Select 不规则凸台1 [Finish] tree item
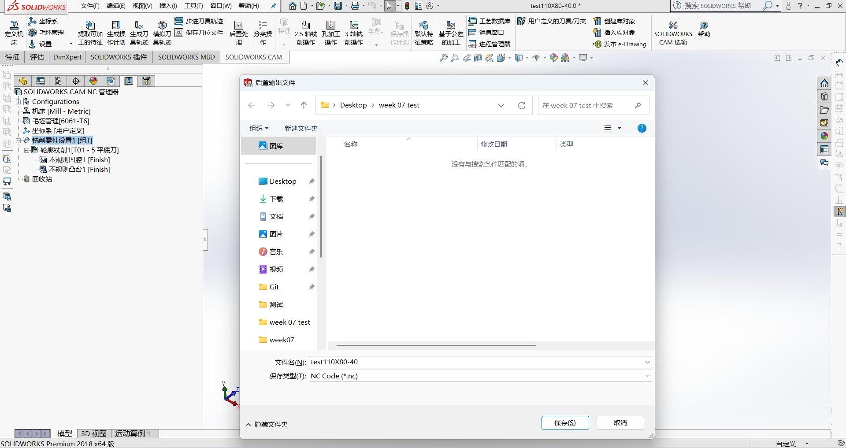Image resolution: width=846 pixels, height=448 pixels. [79, 170]
